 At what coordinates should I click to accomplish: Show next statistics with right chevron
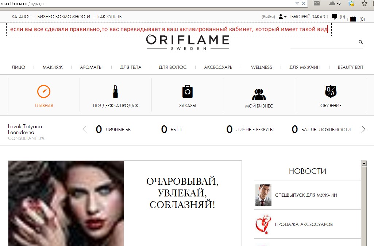[x=363, y=129]
